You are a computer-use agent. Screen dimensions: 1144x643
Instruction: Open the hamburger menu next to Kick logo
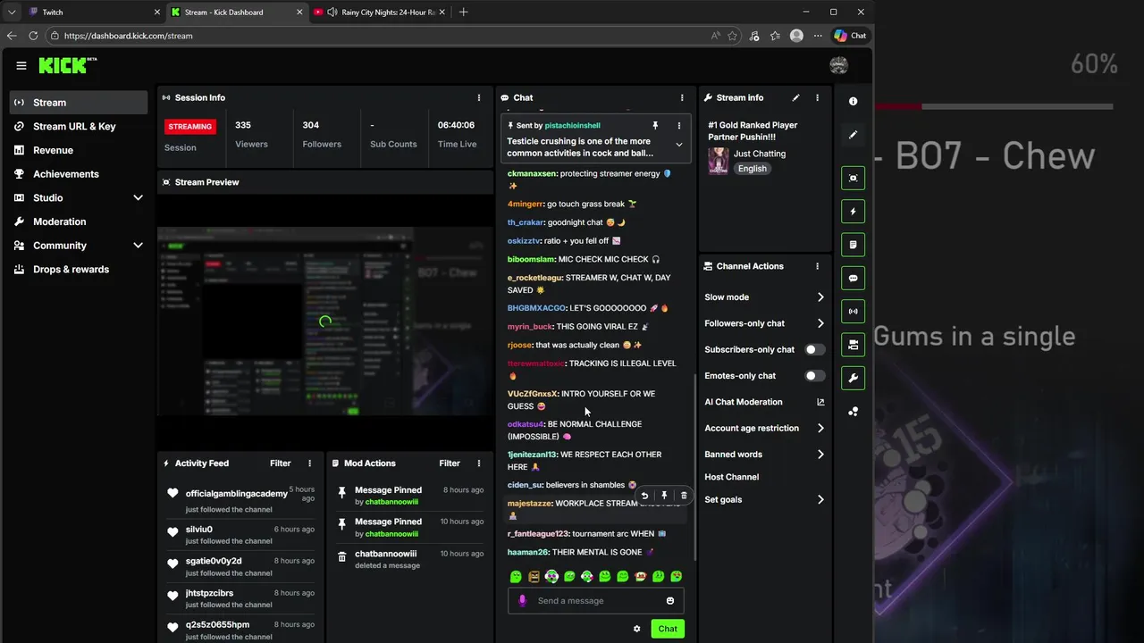click(x=21, y=65)
